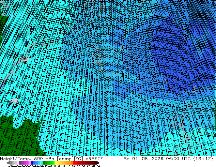Image resolution: width=216 pixels, height=167 pixels.
Task: Click the "(18+12)" forecast run text
Action: point(203,159)
